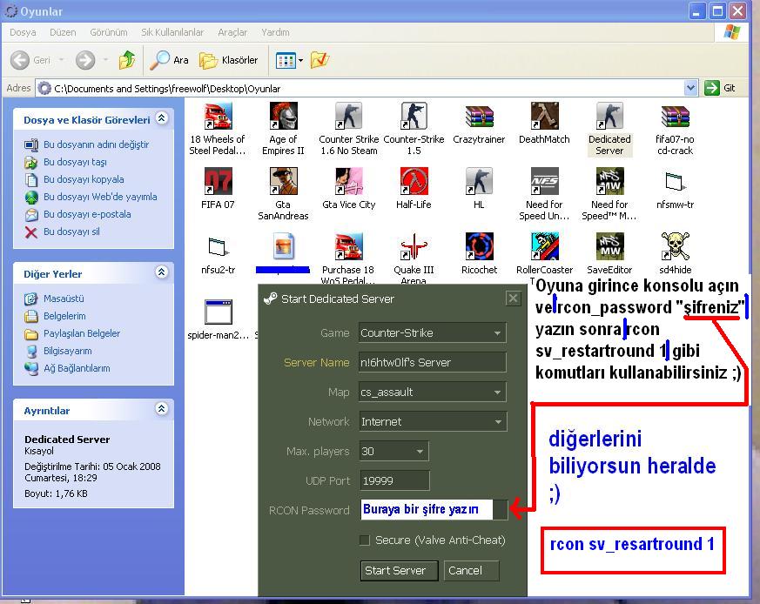Image resolution: width=760 pixels, height=604 pixels.
Task: Open the SaveEditor shortcut
Action: pyautogui.click(x=609, y=253)
